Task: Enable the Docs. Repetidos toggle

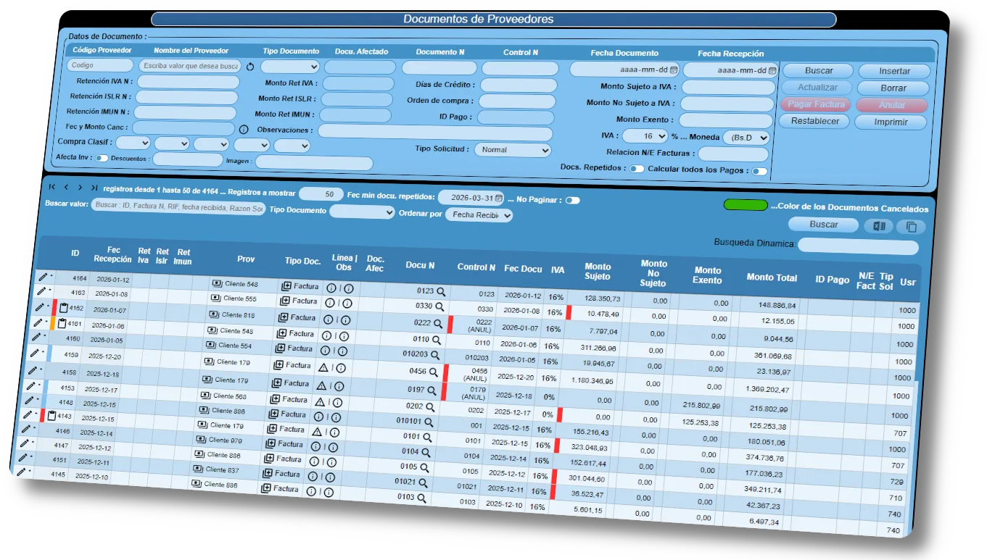Action: 636,169
